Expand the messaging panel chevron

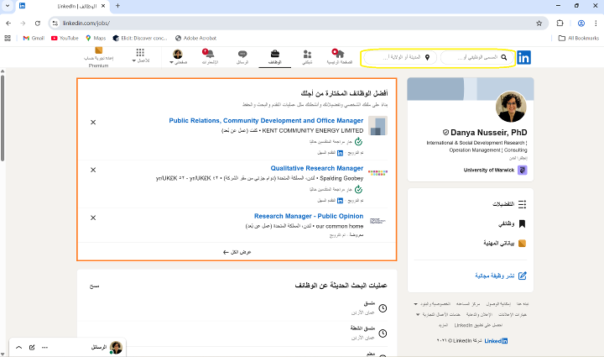[x=18, y=348]
